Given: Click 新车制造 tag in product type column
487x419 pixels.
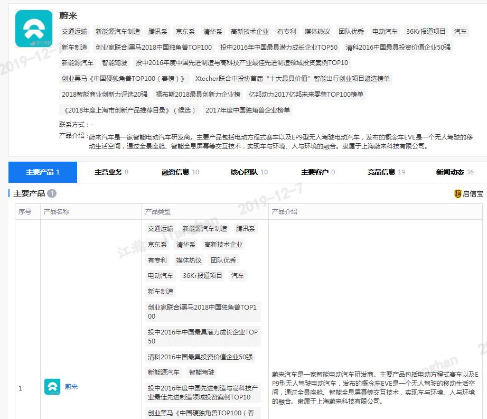Looking at the screenshot, I should [x=160, y=291].
